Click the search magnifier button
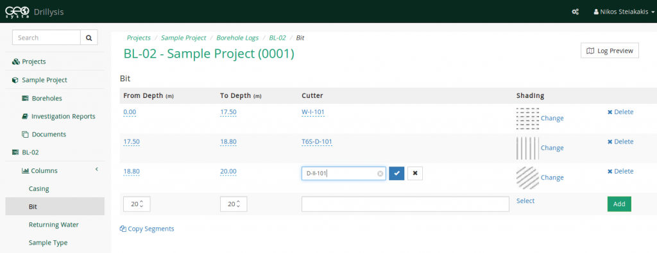Image resolution: width=657 pixels, height=253 pixels. (89, 38)
